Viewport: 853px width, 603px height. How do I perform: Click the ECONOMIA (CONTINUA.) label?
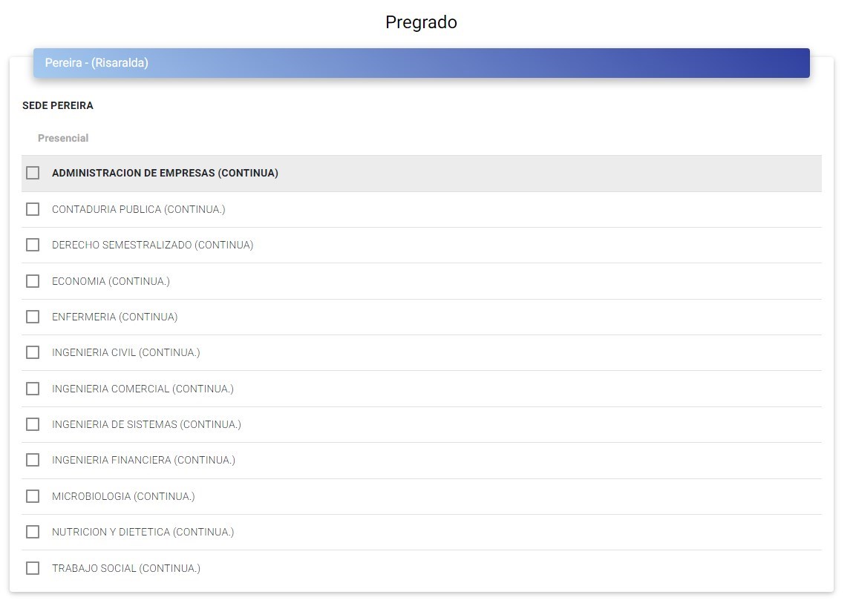[111, 281]
